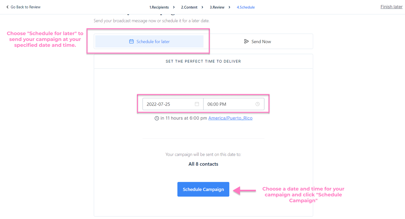Click into the 06:00 PM time field
The width and height of the screenshot is (405, 219).
[x=228, y=104]
